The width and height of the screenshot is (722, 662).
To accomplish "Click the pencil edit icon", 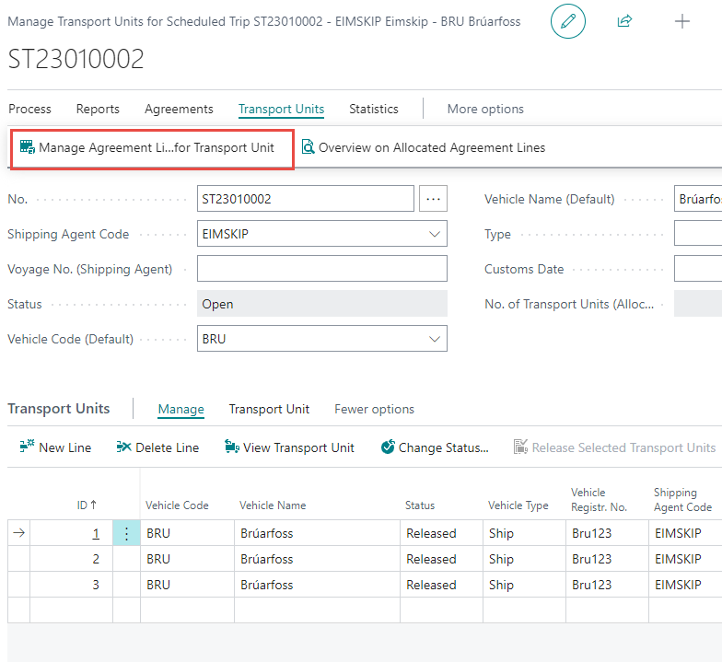I will point(567,21).
